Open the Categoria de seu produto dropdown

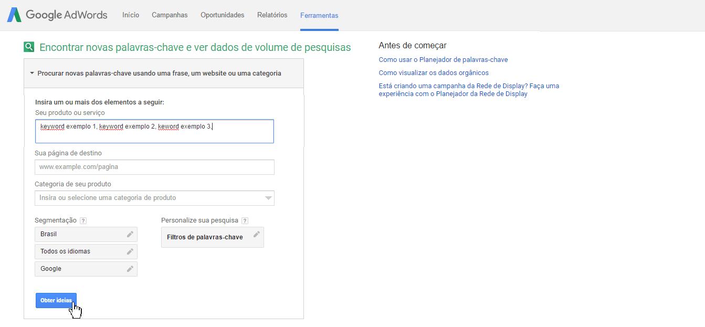point(154,198)
